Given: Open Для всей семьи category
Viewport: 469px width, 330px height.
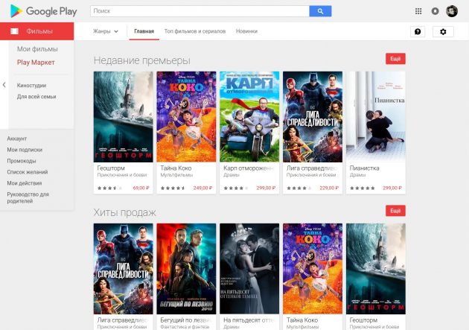Looking at the screenshot, I should [36, 97].
